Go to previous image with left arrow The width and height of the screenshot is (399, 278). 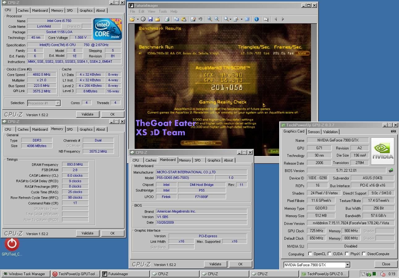tap(276, 19)
